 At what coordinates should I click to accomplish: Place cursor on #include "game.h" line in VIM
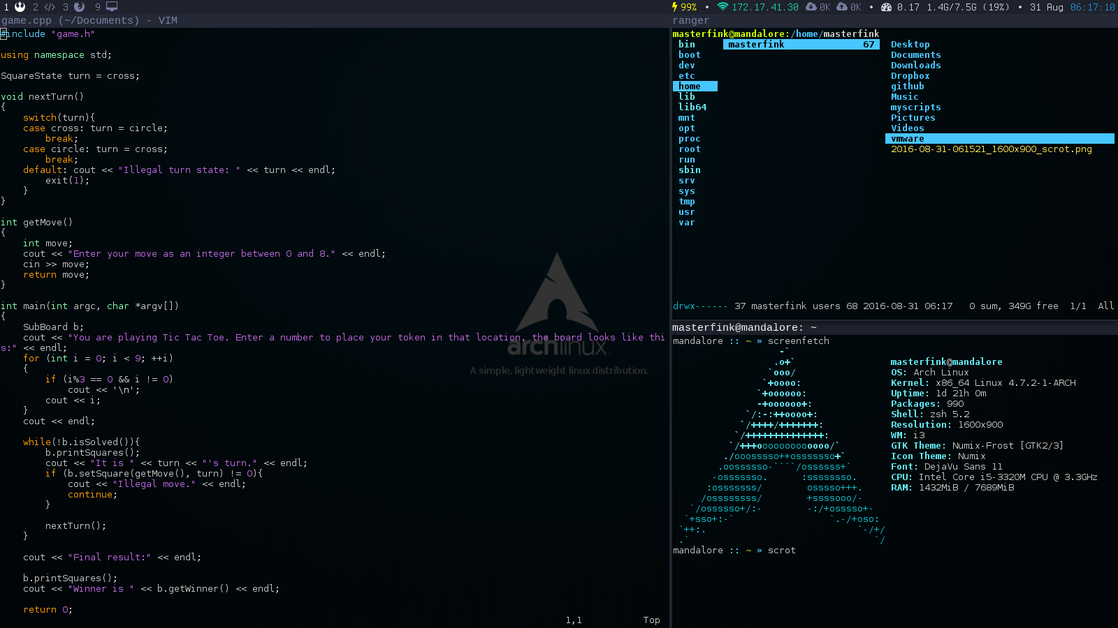[x=48, y=33]
